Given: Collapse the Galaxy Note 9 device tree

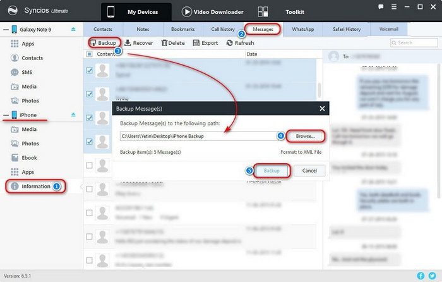Looking at the screenshot, I should [x=6, y=30].
